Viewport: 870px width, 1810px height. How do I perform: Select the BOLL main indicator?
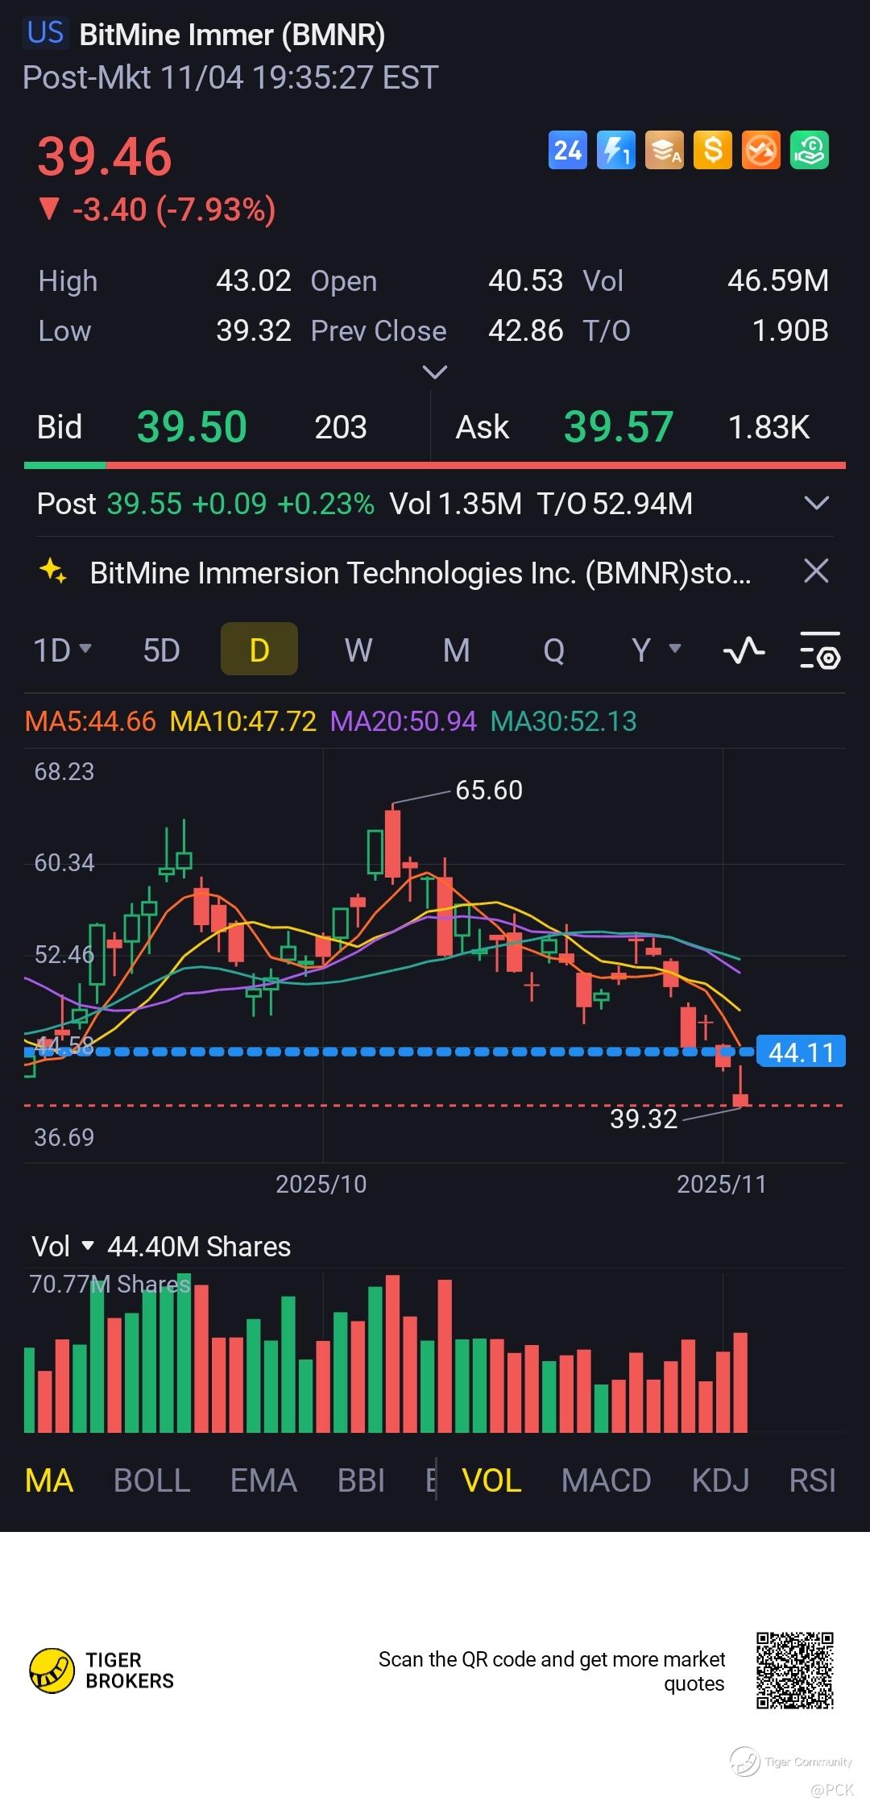click(x=151, y=1480)
